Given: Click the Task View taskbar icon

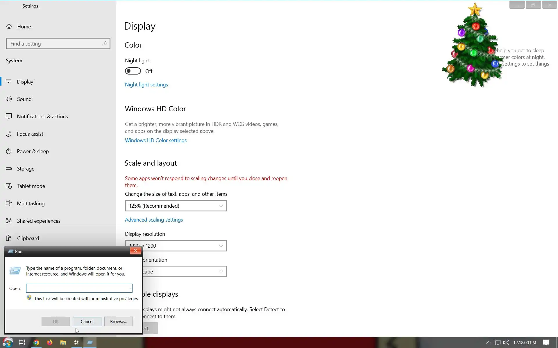Looking at the screenshot, I should click(22, 342).
